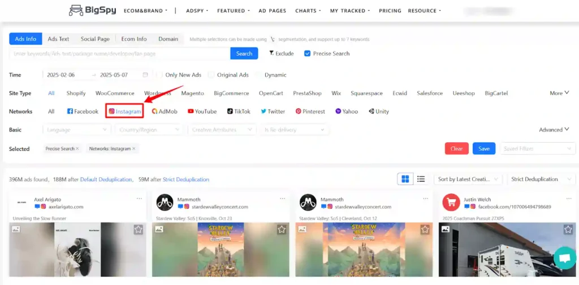The image size is (579, 285).
Task: Open the chat support bubble
Action: coord(565,258)
